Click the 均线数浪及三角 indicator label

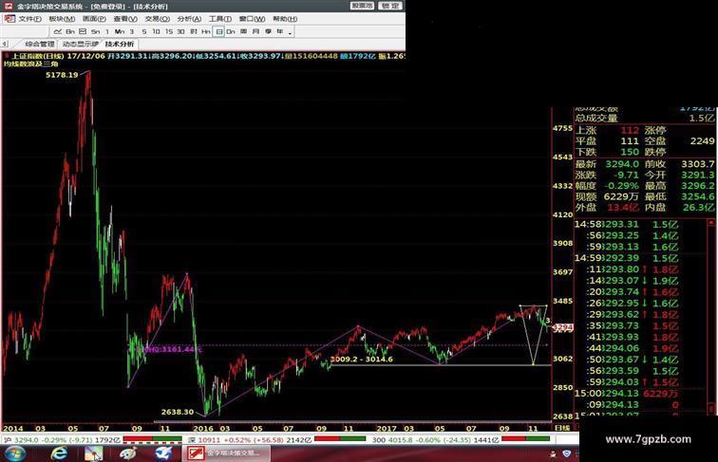[31, 65]
